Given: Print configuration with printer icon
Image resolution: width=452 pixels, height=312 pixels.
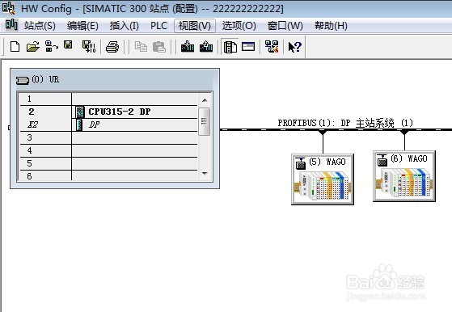Looking at the screenshot, I should (x=112, y=47).
